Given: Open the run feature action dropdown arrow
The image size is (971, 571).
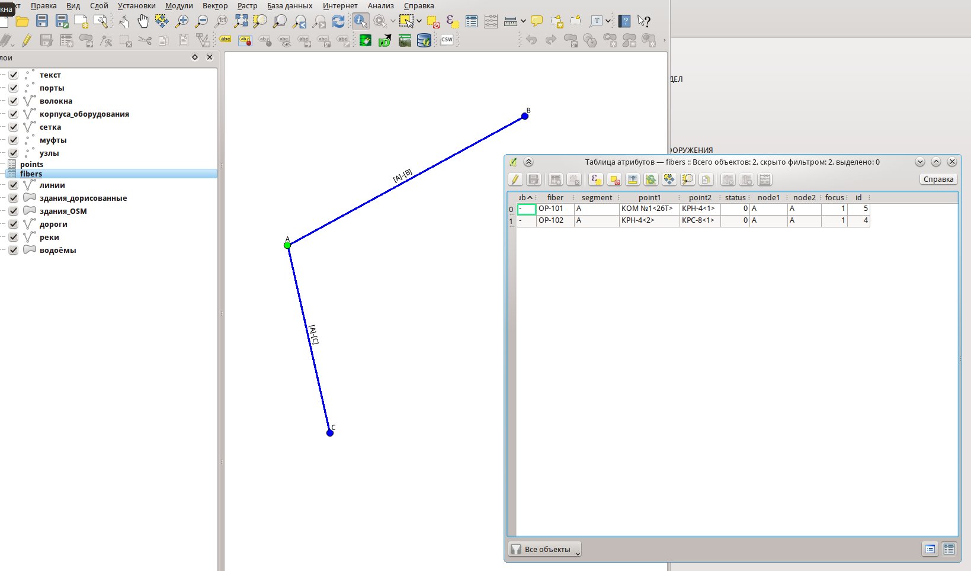Looking at the screenshot, I should pyautogui.click(x=393, y=21).
